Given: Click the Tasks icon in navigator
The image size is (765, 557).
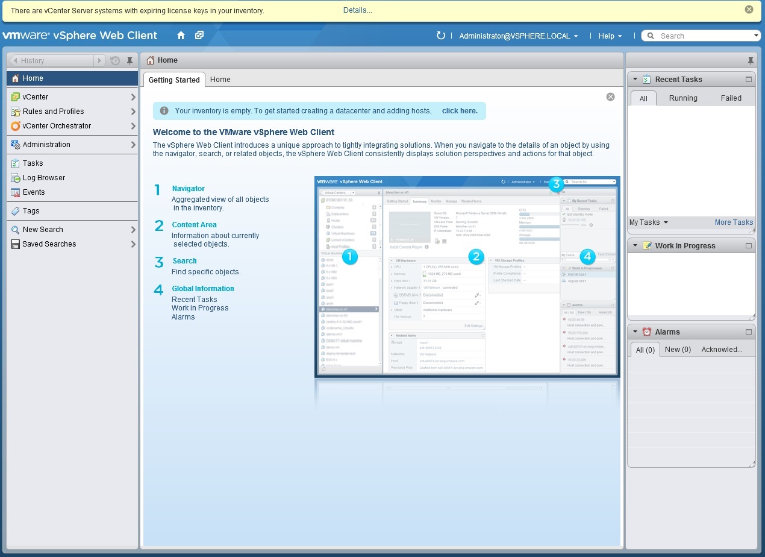Looking at the screenshot, I should [x=16, y=163].
